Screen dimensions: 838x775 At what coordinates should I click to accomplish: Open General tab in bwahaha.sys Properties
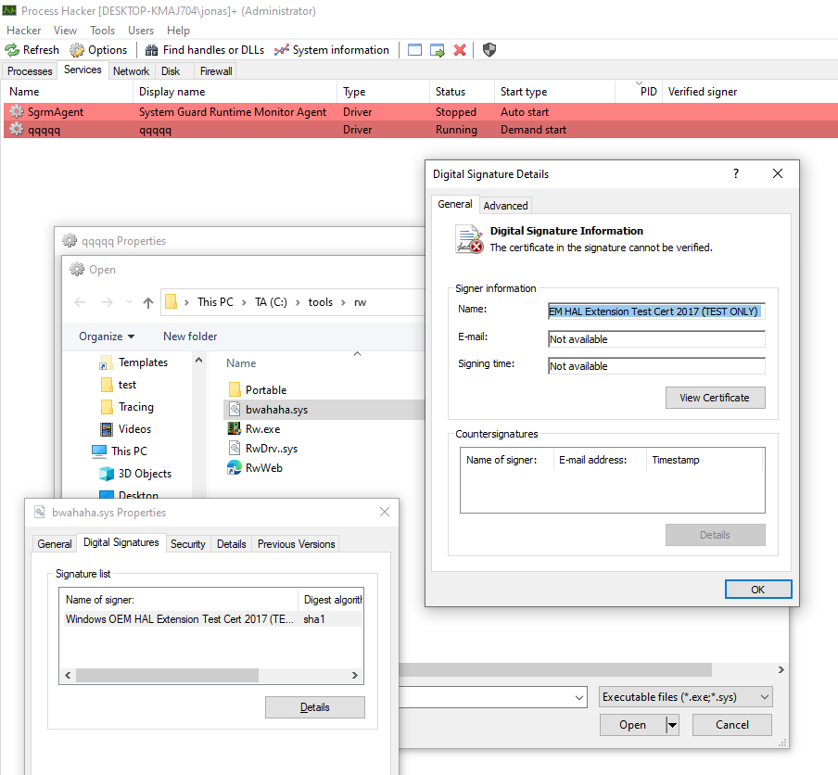[55, 544]
